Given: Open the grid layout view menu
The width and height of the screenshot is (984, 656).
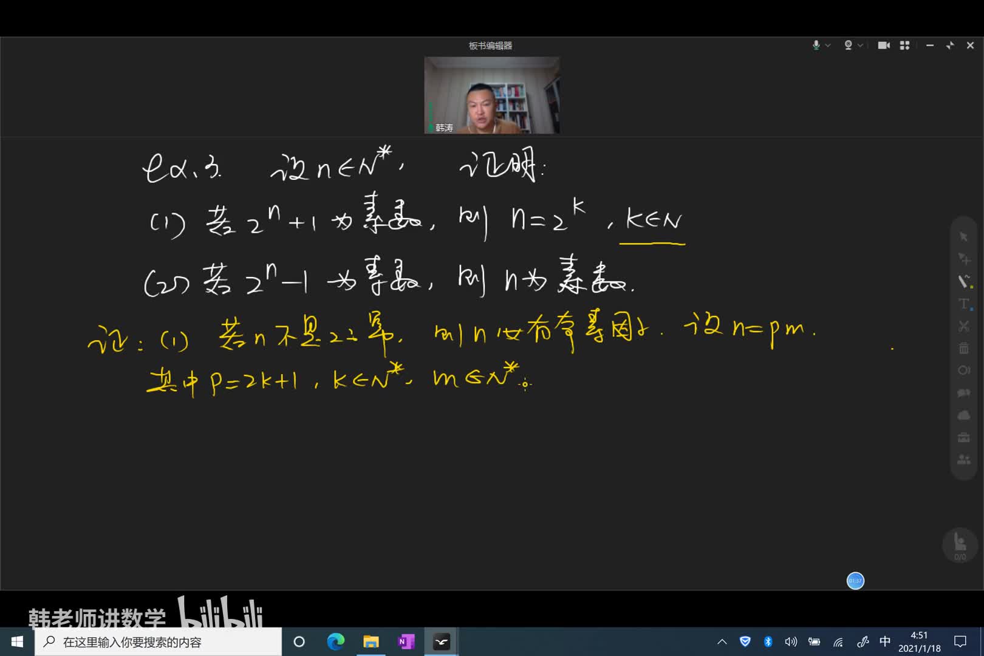Looking at the screenshot, I should tap(904, 46).
